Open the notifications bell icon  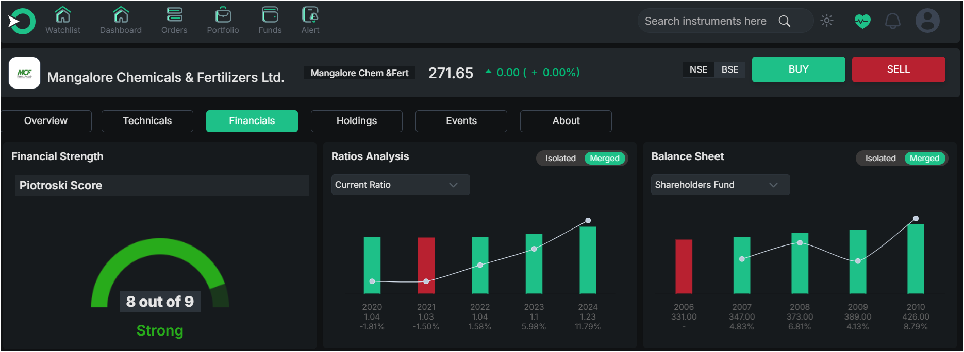coord(893,21)
